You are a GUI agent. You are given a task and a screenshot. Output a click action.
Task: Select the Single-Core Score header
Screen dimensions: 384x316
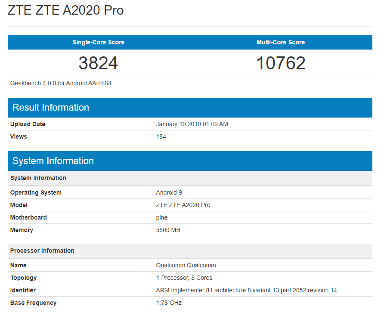pos(99,42)
